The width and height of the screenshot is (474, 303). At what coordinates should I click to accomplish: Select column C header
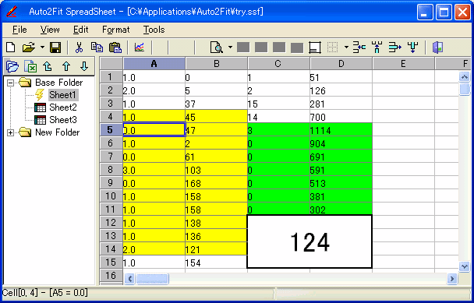[x=278, y=64]
